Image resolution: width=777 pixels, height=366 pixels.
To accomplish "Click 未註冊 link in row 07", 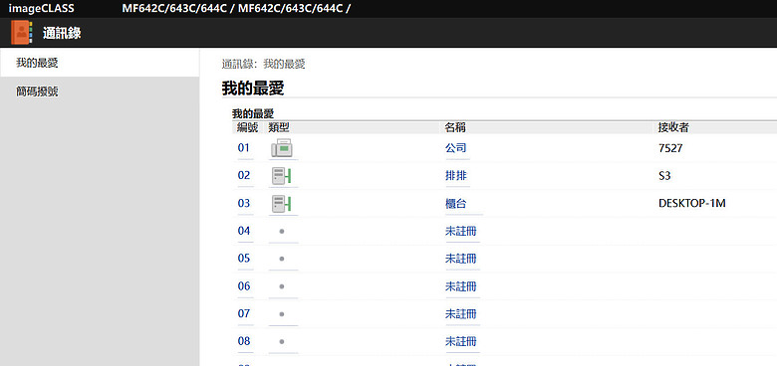I will tap(461, 313).
